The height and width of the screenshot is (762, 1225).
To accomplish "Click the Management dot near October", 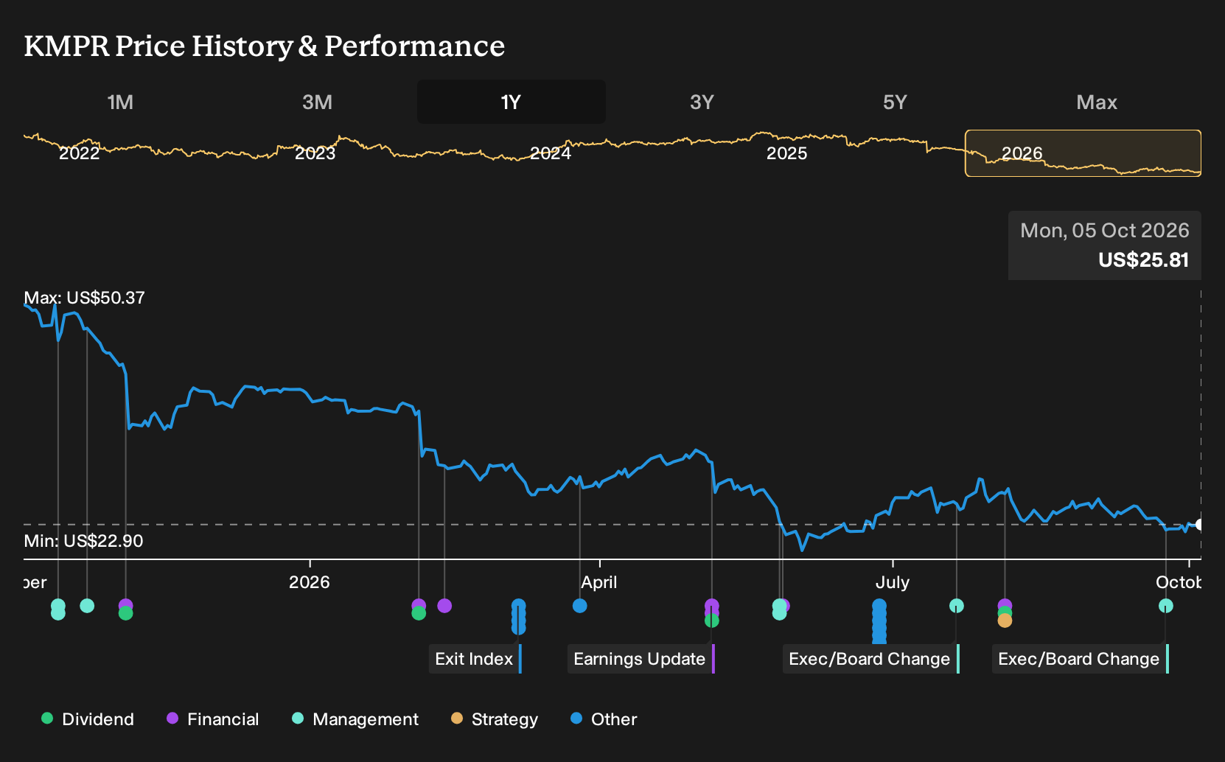I will (1165, 606).
